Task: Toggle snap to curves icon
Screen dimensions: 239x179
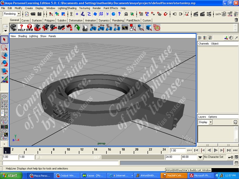Action: coord(147,14)
